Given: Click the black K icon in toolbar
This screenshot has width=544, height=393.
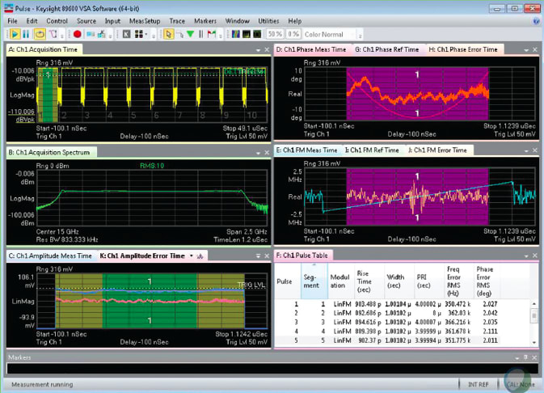Looking at the screenshot, I should click(x=126, y=34).
